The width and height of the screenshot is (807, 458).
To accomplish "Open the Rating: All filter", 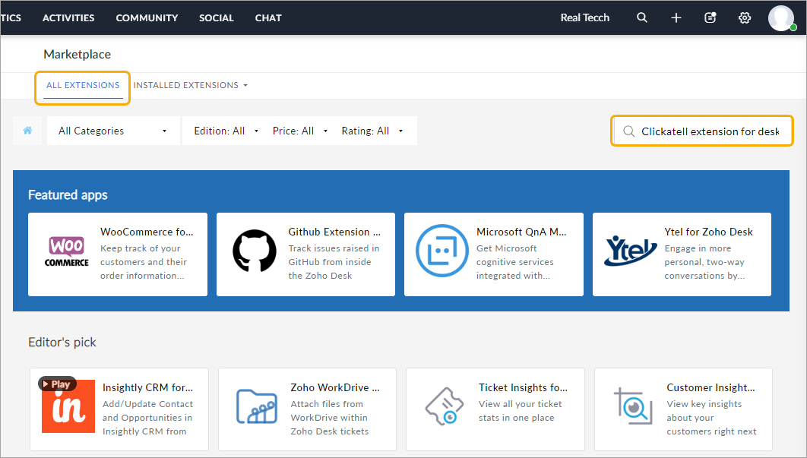I will (x=372, y=131).
